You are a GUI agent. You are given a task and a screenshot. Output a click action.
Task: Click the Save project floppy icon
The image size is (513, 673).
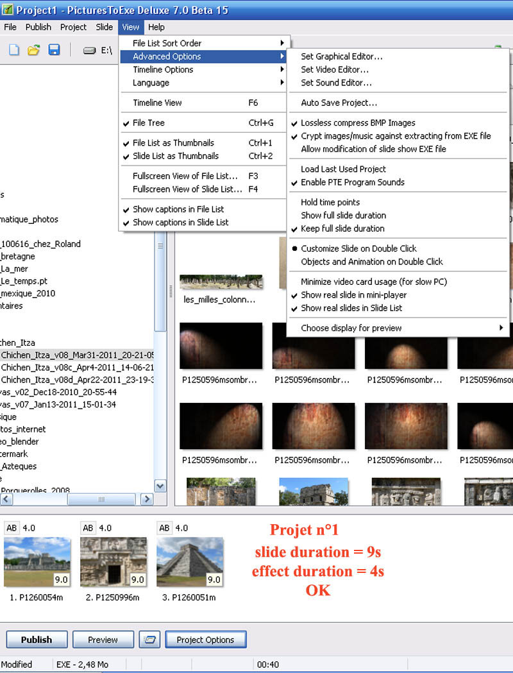pyautogui.click(x=54, y=51)
